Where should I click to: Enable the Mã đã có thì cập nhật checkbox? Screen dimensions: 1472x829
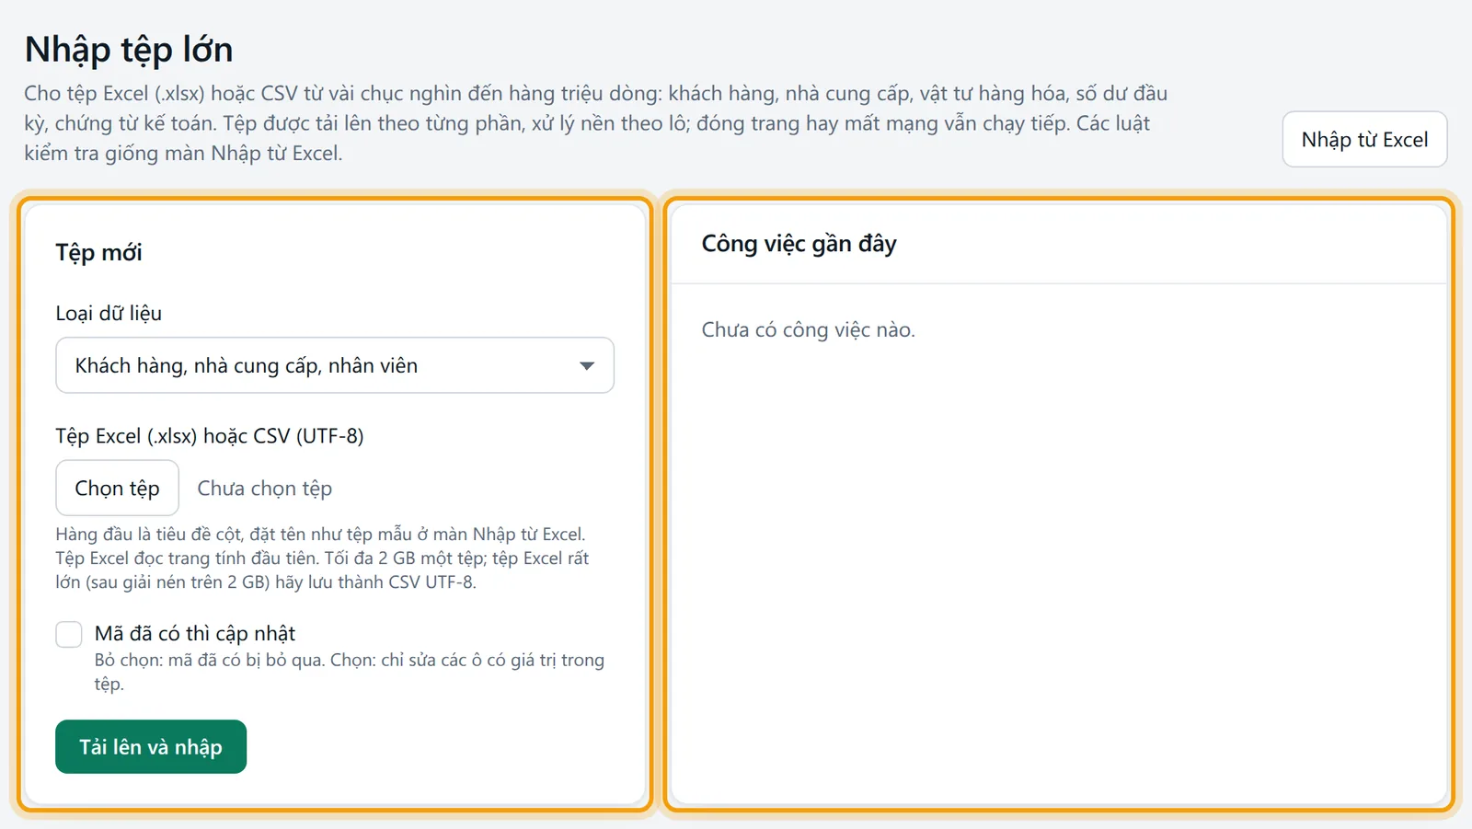[x=69, y=634]
